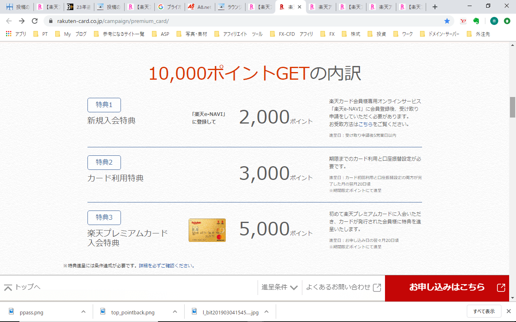Click the page vertical scrollbar thumb
This screenshot has width=516, height=322.
pyautogui.click(x=513, y=107)
